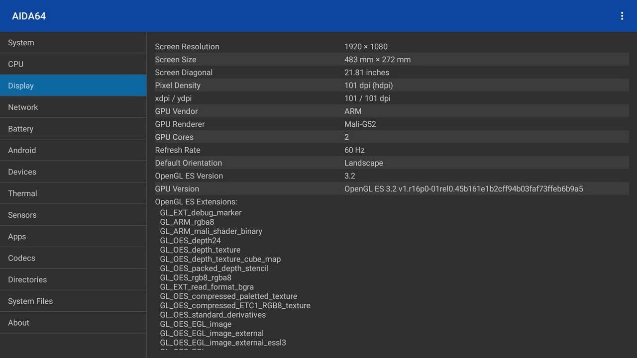The image size is (637, 358).
Task: Click the Landscape value
Action: pos(364,163)
